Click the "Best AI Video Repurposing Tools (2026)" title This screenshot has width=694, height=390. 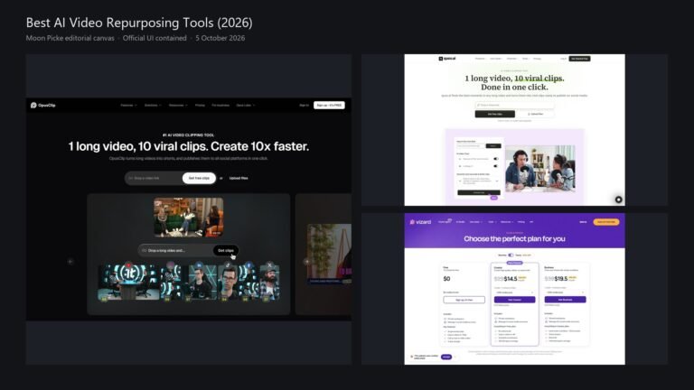click(139, 23)
